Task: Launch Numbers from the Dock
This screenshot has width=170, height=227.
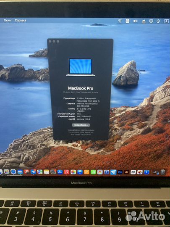Action: coord(93,172)
